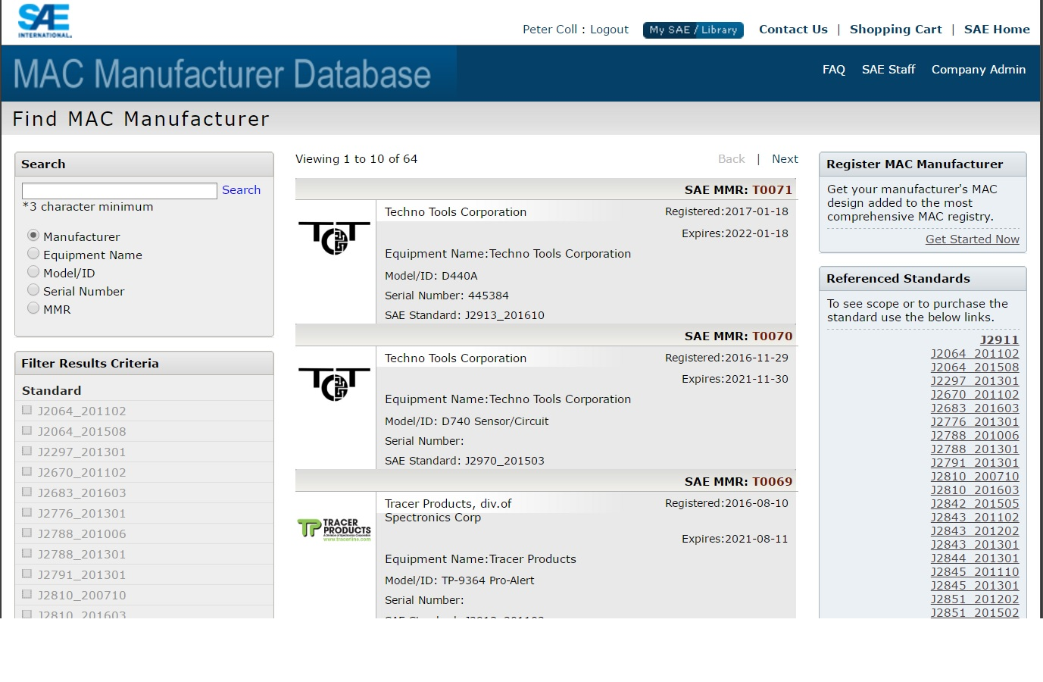Click Techno Tools logo for MMR T0071
This screenshot has height=682, width=1043.
click(x=334, y=238)
